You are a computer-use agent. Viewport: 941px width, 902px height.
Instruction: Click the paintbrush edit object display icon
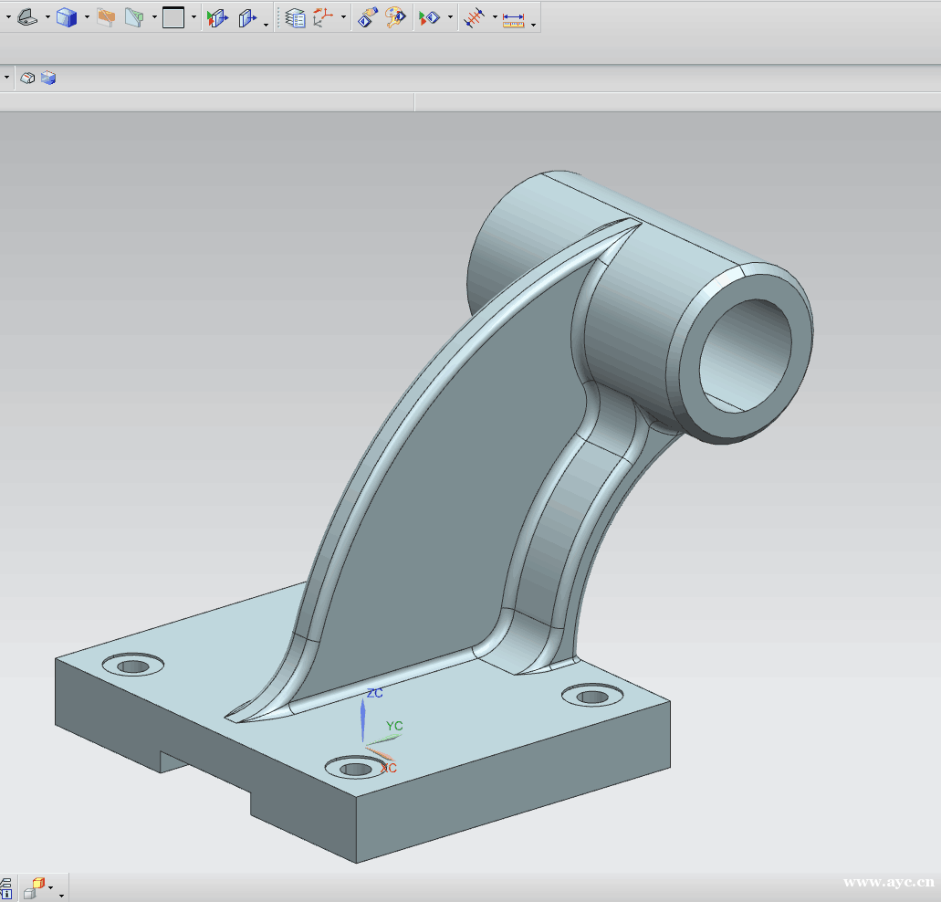tap(367, 17)
